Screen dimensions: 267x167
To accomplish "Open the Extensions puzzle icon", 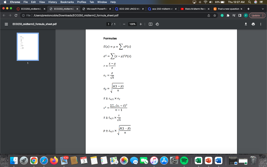I will click(x=228, y=15).
